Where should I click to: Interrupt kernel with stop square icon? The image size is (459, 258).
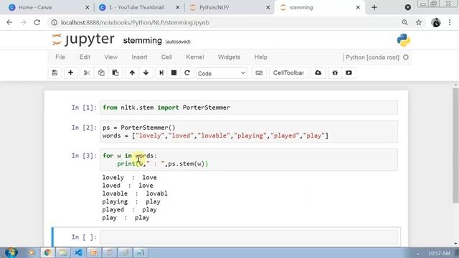174,73
